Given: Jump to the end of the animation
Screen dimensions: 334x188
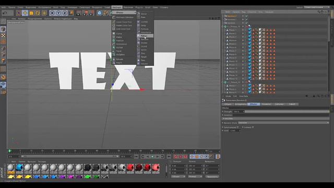Looking at the screenshot, I should click(169, 157).
